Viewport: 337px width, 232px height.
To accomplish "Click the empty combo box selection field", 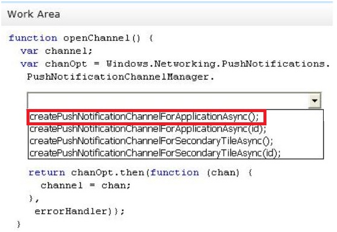I will 168,100.
